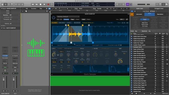Open the Mixer button in control bar
Image resolution: width=169 pixels, height=95 pixels.
19,4
